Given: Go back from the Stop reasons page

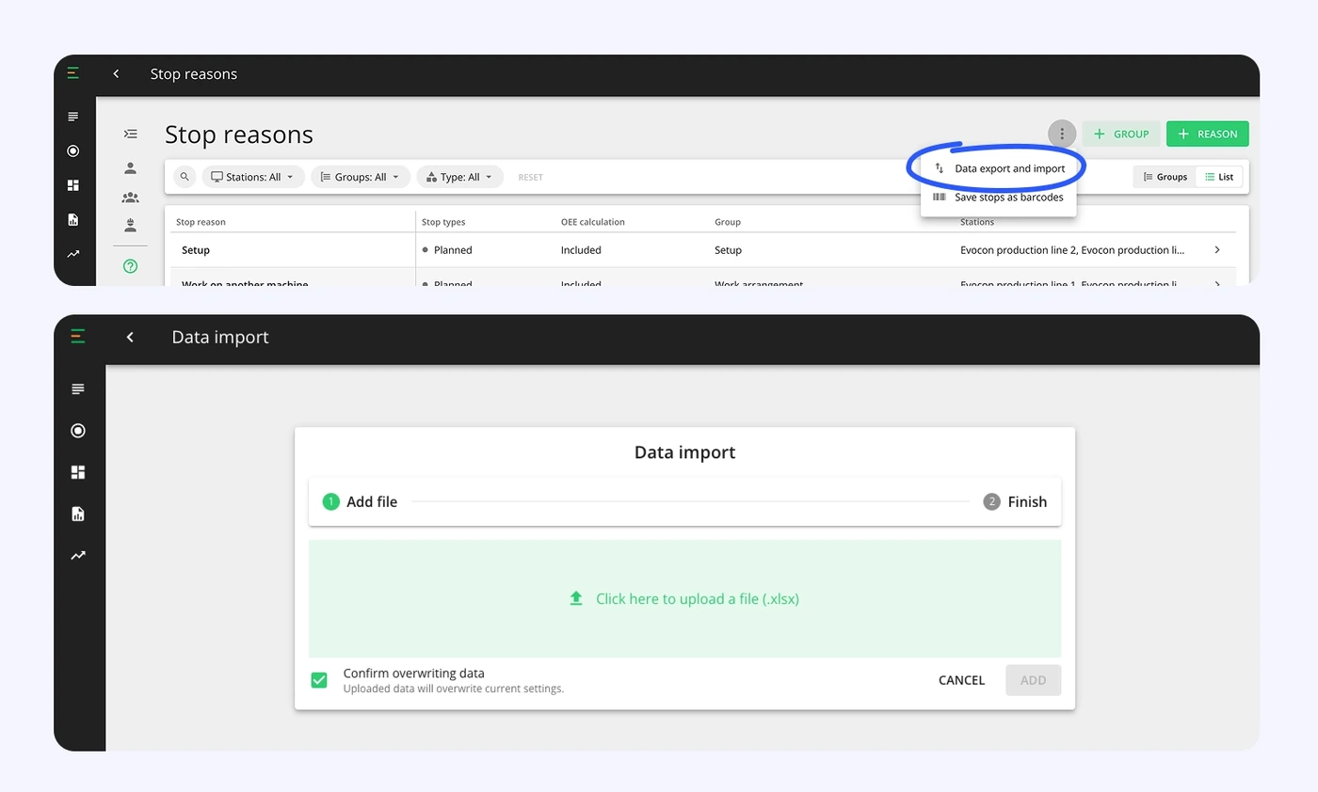Looking at the screenshot, I should [x=116, y=73].
